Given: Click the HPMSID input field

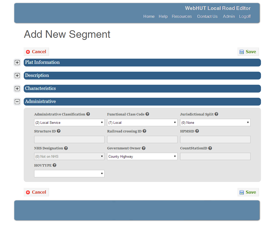Looking at the screenshot, I should click(215, 139).
